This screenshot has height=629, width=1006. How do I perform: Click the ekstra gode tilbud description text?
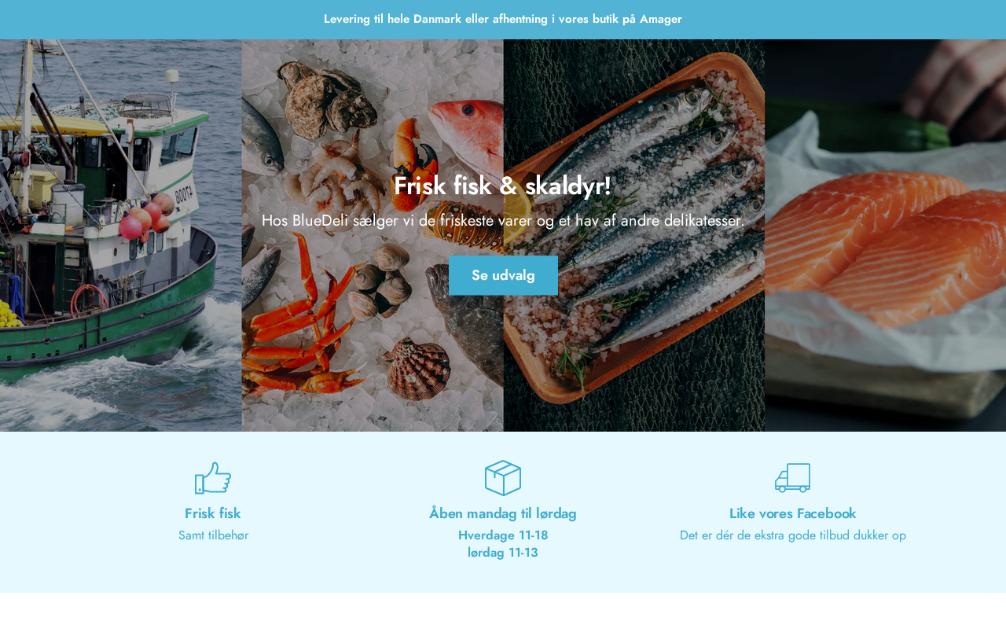[x=793, y=535]
